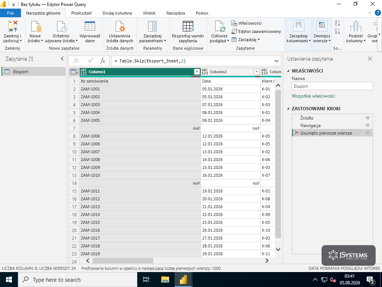Switch to the Przekształć tab

82,13
